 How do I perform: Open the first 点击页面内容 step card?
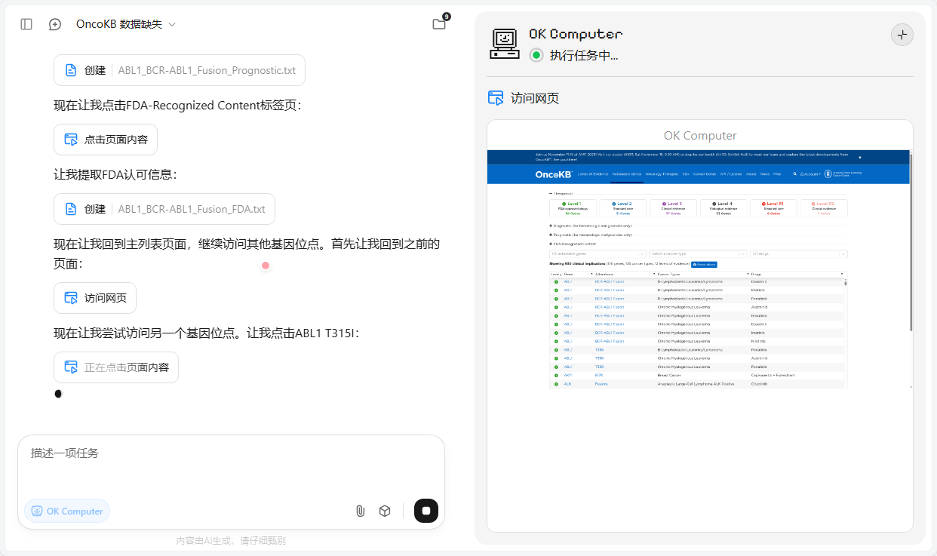tap(106, 140)
